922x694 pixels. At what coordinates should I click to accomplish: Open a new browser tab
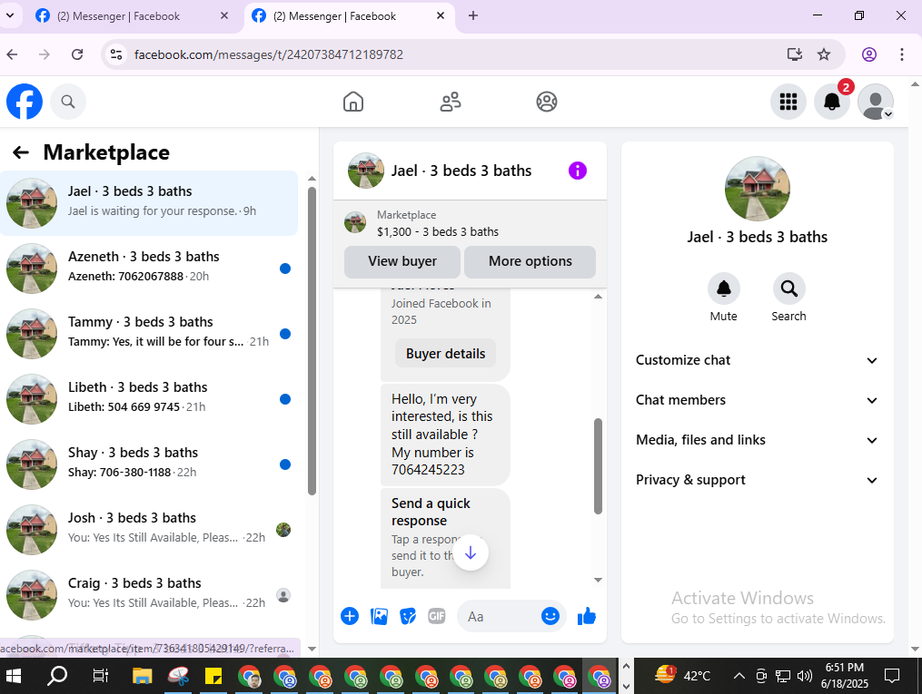coord(472,16)
